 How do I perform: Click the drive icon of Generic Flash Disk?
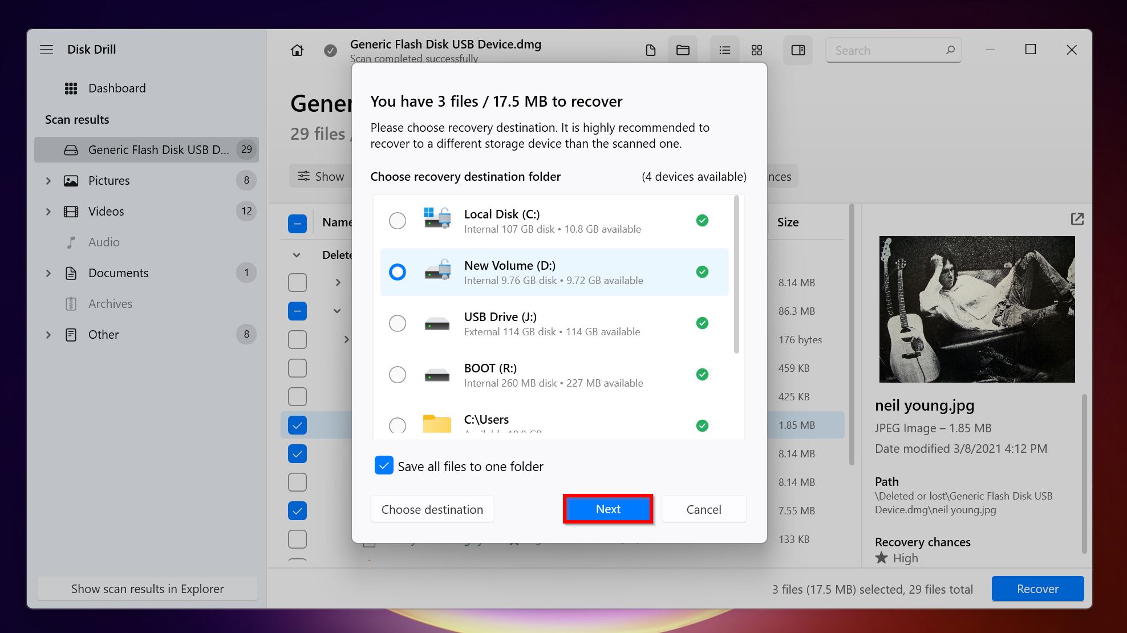tap(71, 150)
